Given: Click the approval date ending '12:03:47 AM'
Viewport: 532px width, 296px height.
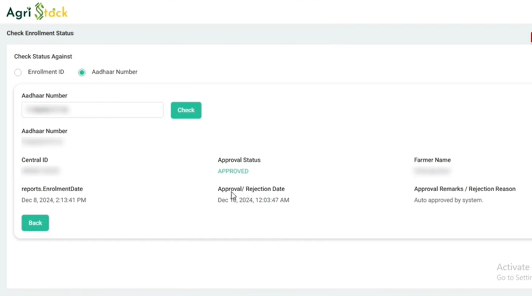Looking at the screenshot, I should click(253, 200).
